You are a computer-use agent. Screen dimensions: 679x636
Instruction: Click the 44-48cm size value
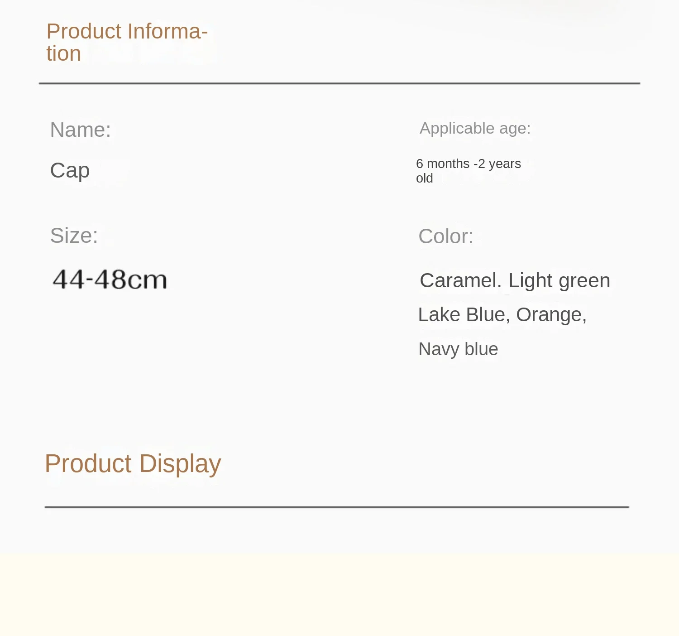(110, 279)
